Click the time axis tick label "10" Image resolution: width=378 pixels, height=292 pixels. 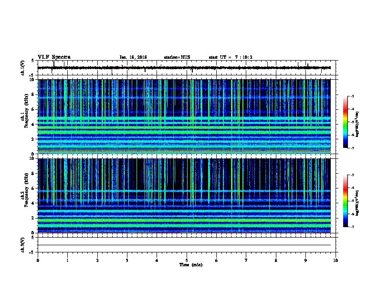tap(336, 261)
